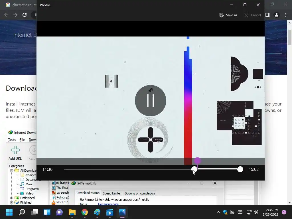This screenshot has height=219, width=292.
Task: Click the Save as floppy icon
Action: 221,15
